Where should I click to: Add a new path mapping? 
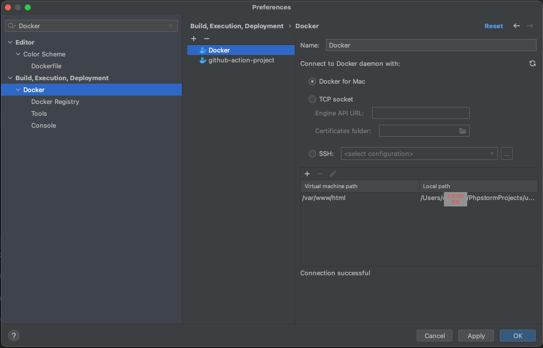(307, 174)
